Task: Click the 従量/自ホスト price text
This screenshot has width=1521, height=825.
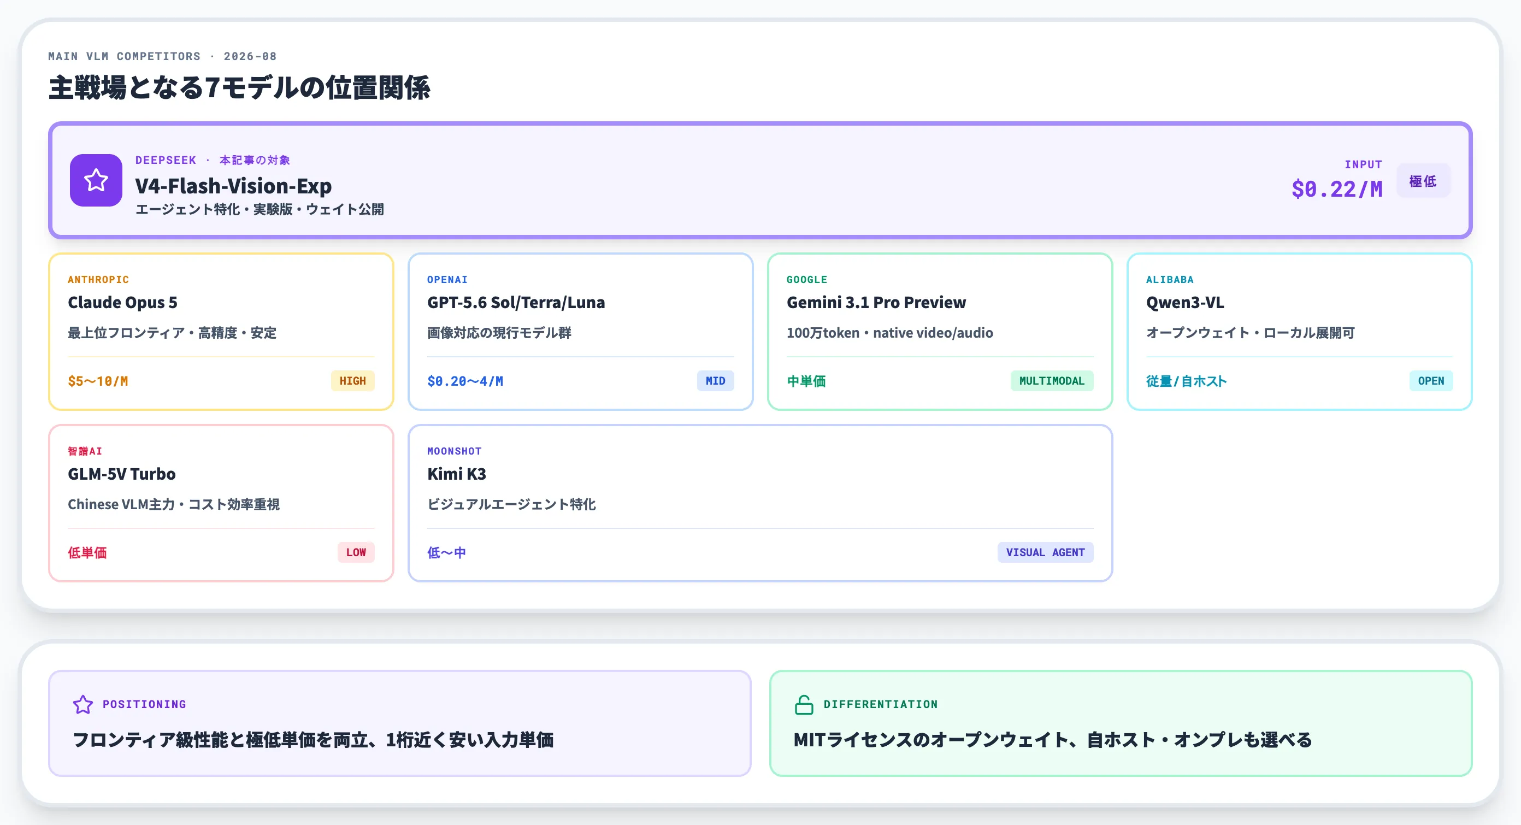Action: [1186, 381]
